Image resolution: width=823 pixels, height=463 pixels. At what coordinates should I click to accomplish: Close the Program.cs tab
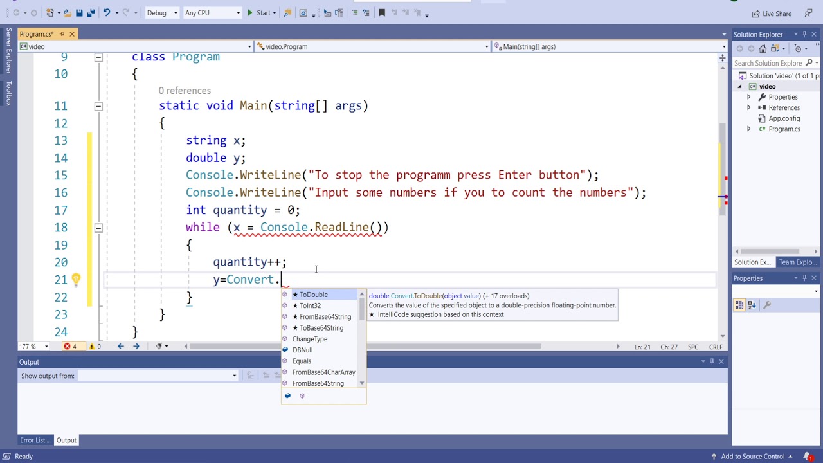(72, 34)
